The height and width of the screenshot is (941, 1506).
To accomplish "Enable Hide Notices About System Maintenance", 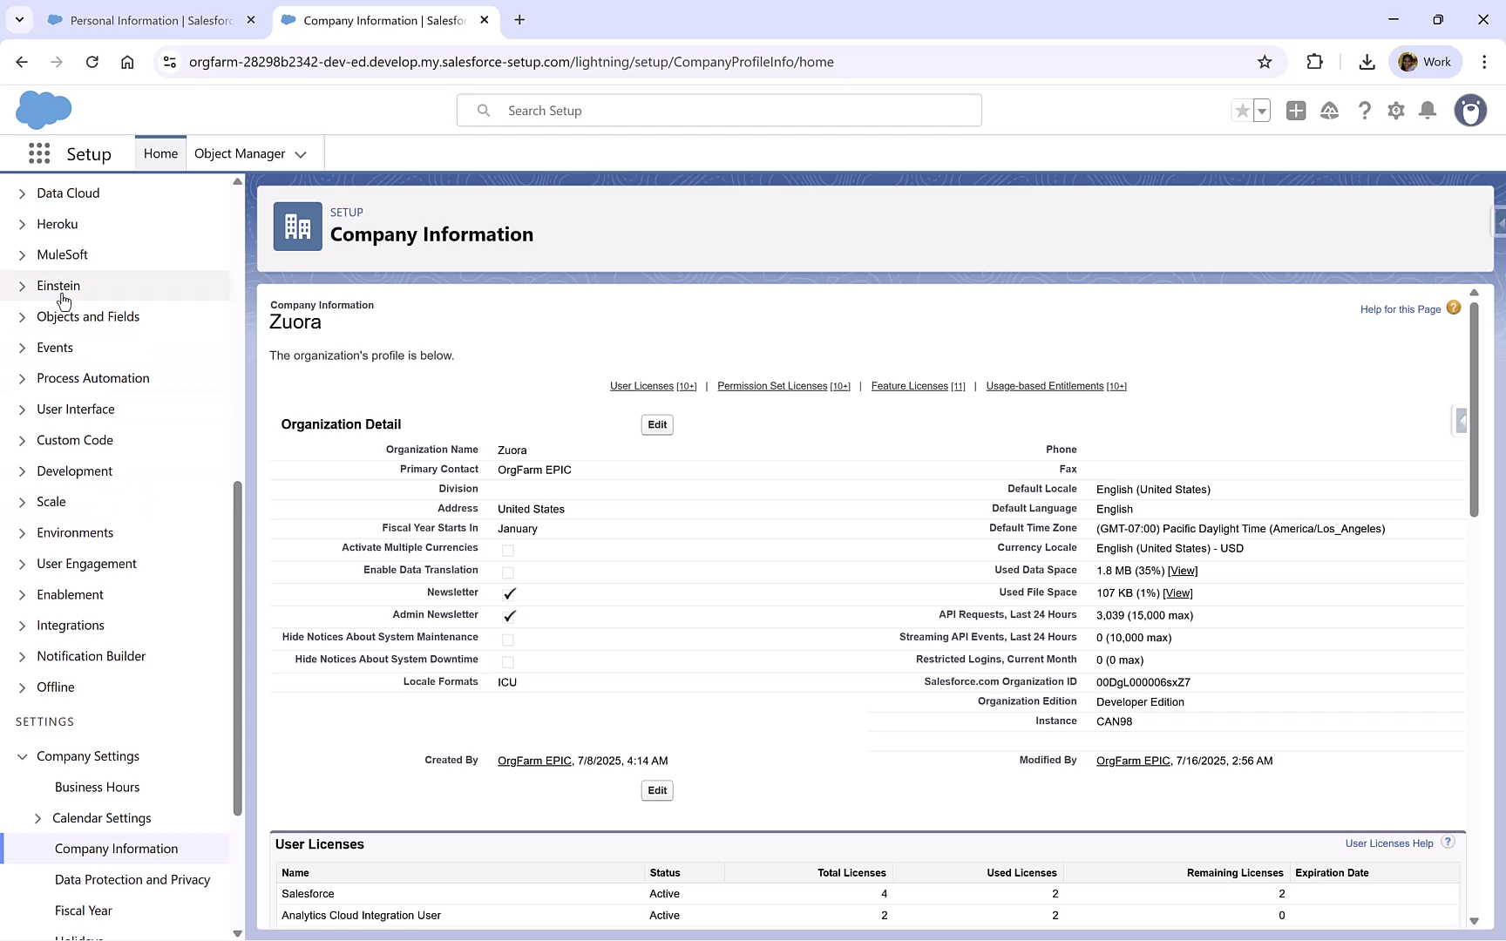I will pos(507,639).
